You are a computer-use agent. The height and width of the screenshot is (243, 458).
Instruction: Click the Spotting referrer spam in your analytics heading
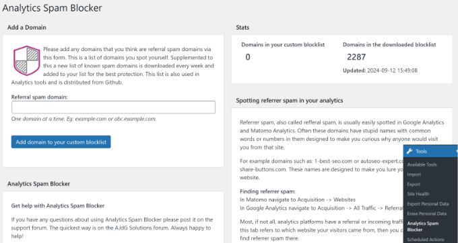point(290,101)
